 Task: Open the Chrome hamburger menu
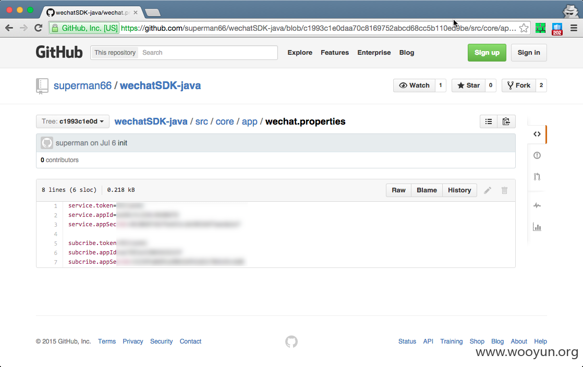click(574, 28)
